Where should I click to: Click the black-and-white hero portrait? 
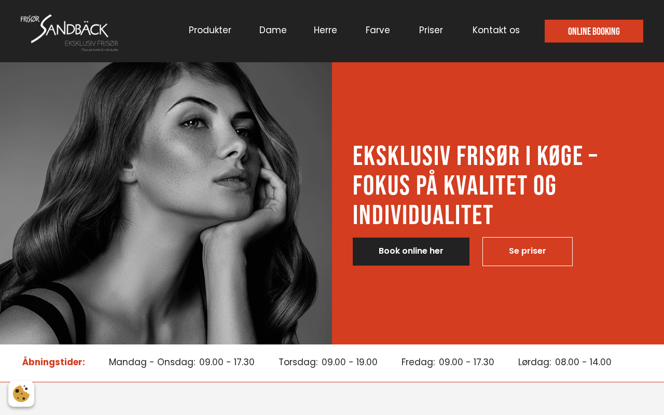pos(166,203)
